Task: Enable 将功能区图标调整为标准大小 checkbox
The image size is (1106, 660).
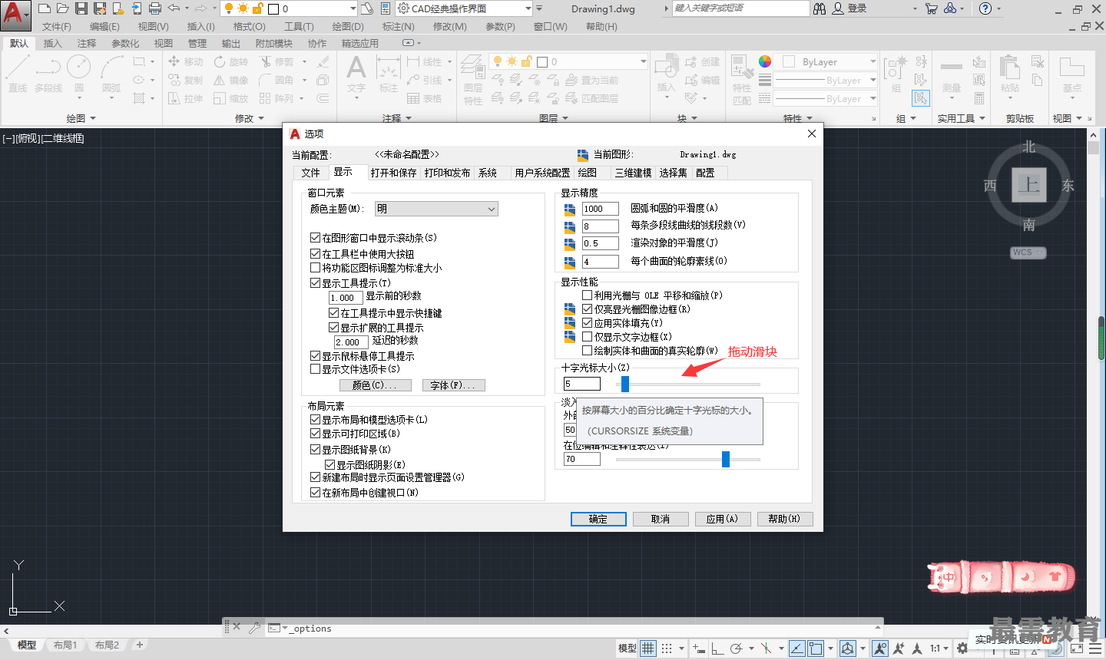Action: (315, 268)
